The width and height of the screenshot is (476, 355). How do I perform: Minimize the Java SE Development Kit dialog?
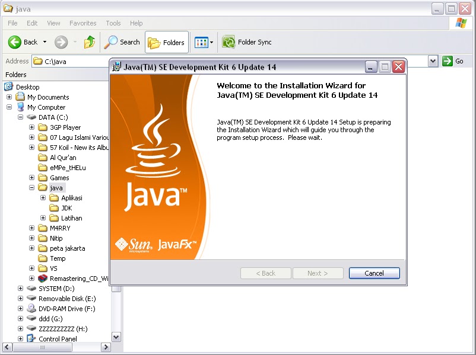point(371,67)
